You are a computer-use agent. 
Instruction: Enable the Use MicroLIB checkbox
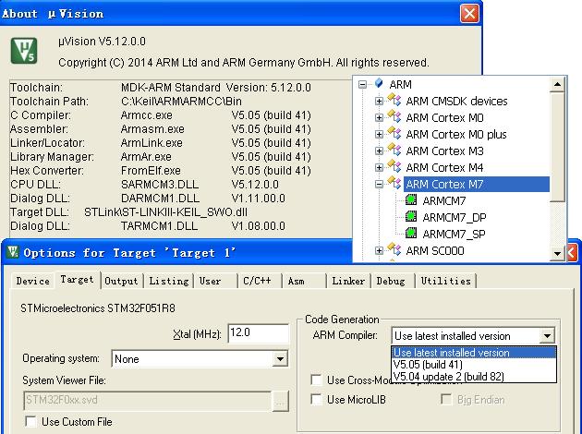[316, 400]
